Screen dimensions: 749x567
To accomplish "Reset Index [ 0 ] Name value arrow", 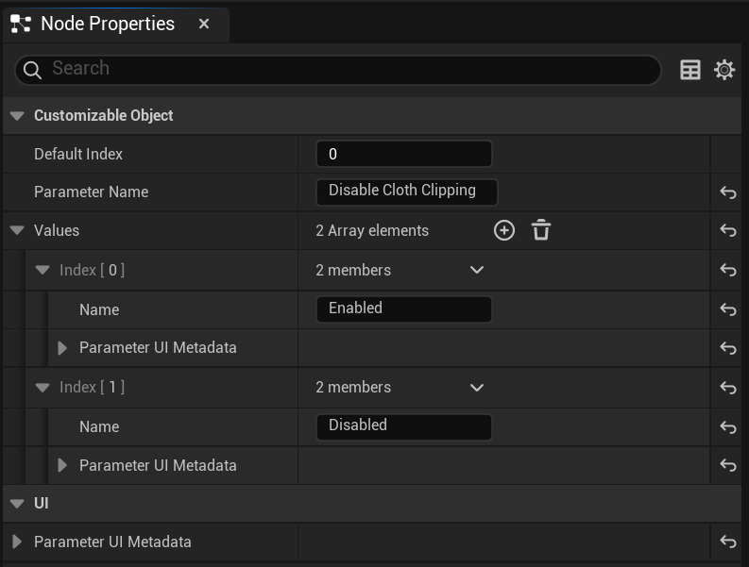I will (x=728, y=309).
